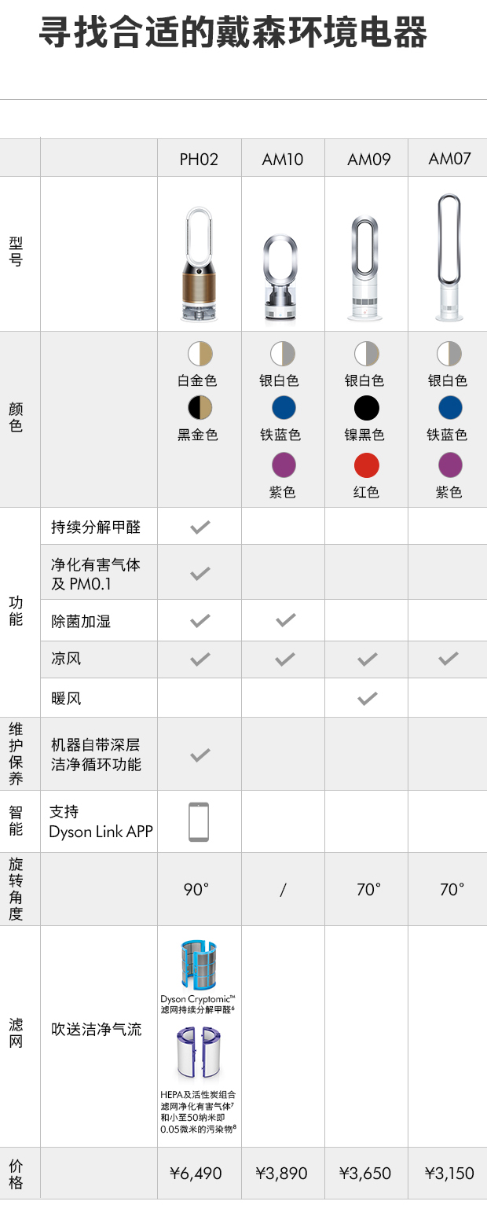The height and width of the screenshot is (1205, 487).
Task: Click the ¥6,490 price
Action: pos(196,1174)
